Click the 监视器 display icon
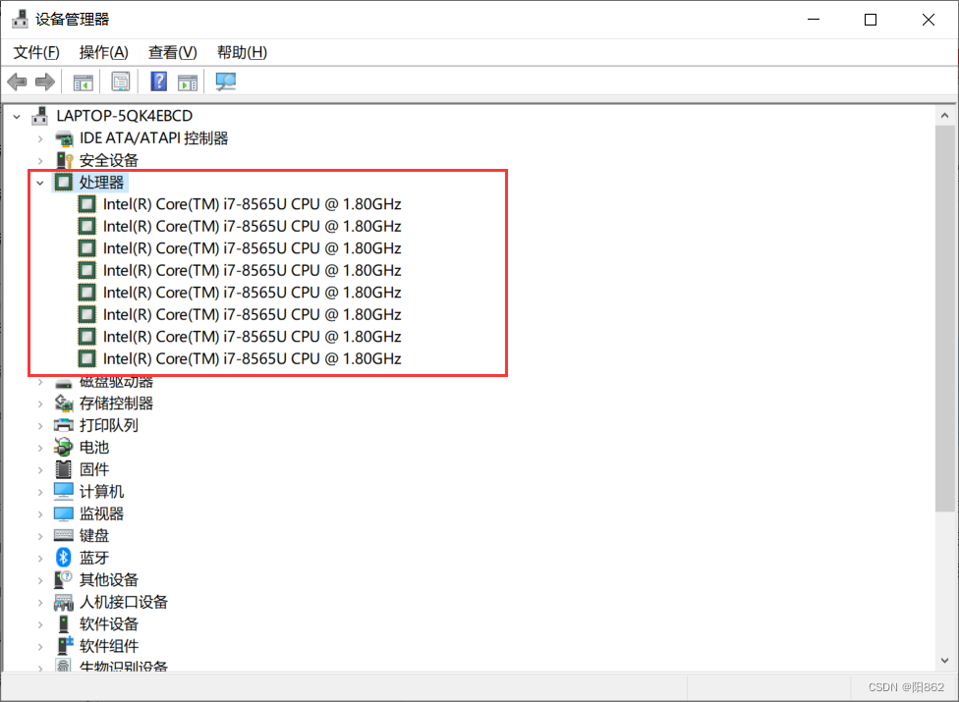The image size is (959, 702). tap(64, 513)
